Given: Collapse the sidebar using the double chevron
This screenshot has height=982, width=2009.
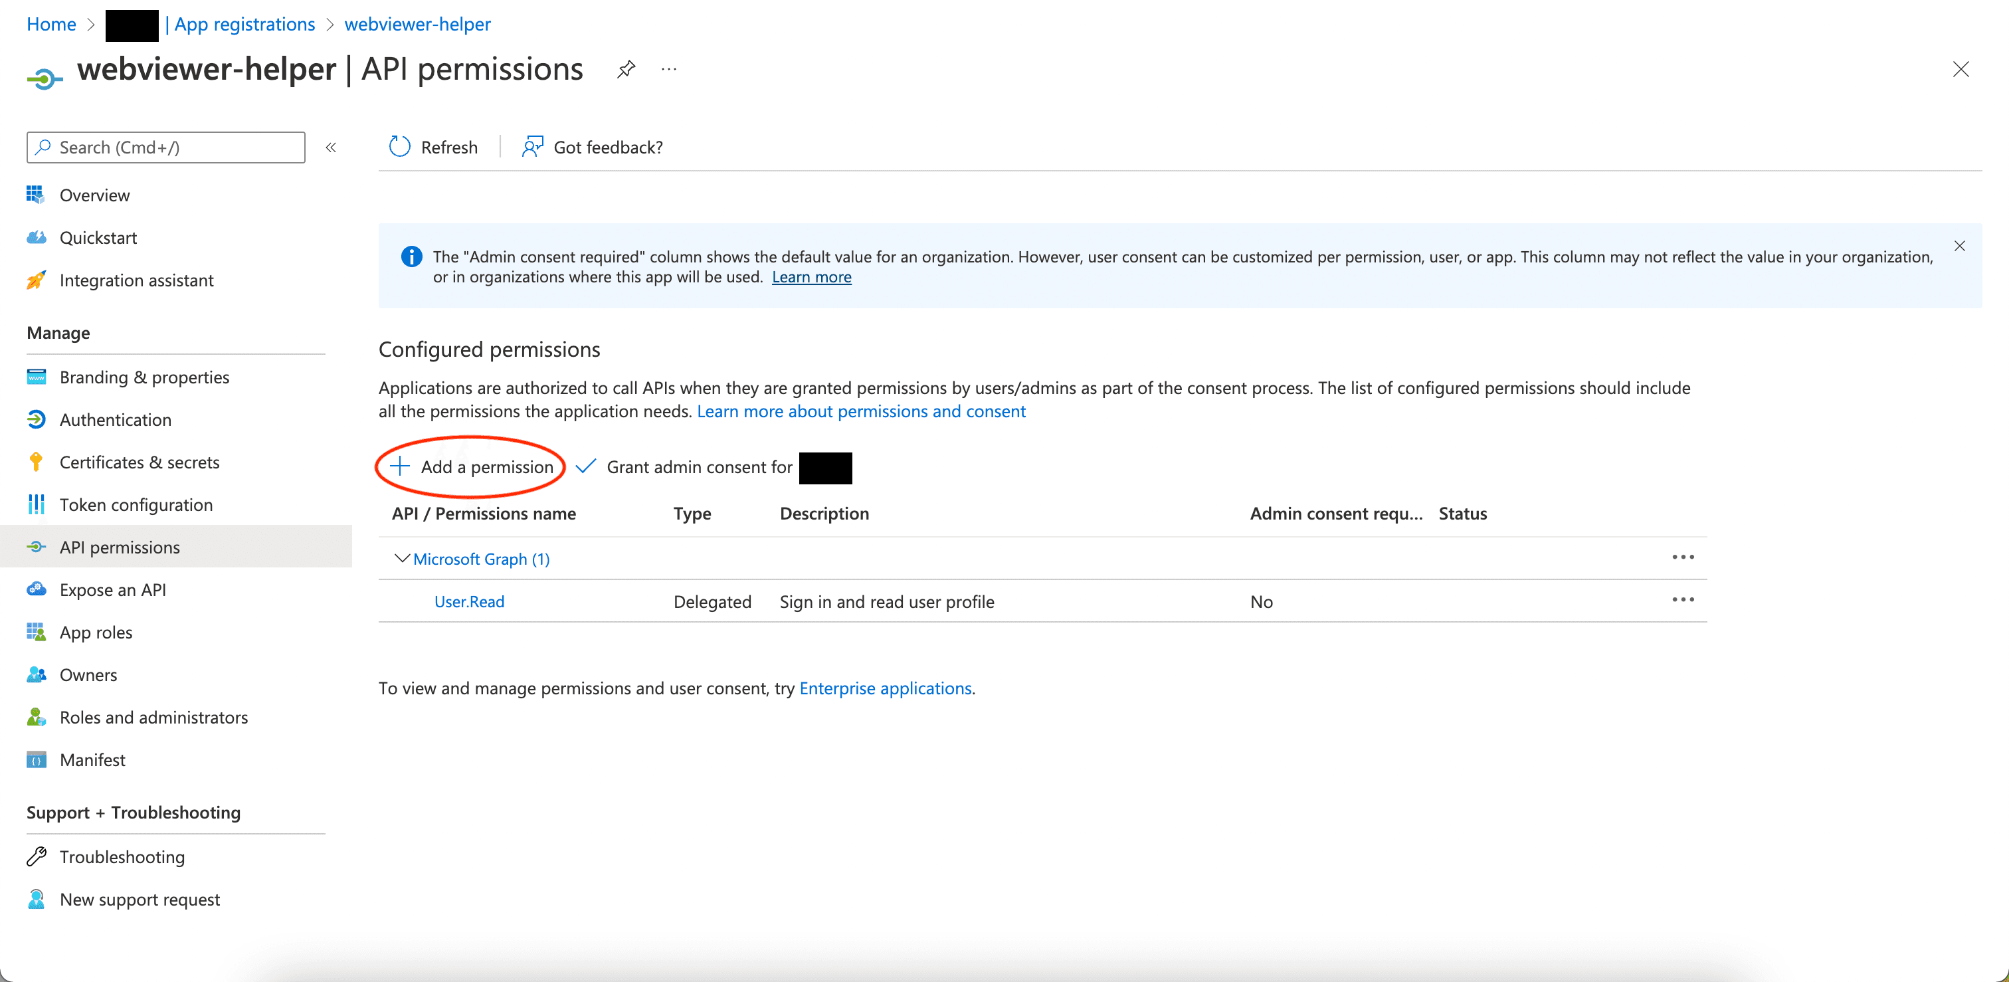Looking at the screenshot, I should point(331,147).
